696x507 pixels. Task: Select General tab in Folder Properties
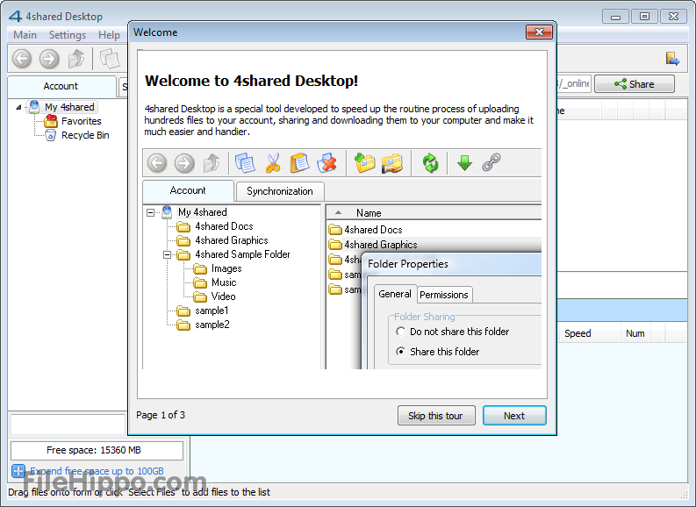[395, 294]
